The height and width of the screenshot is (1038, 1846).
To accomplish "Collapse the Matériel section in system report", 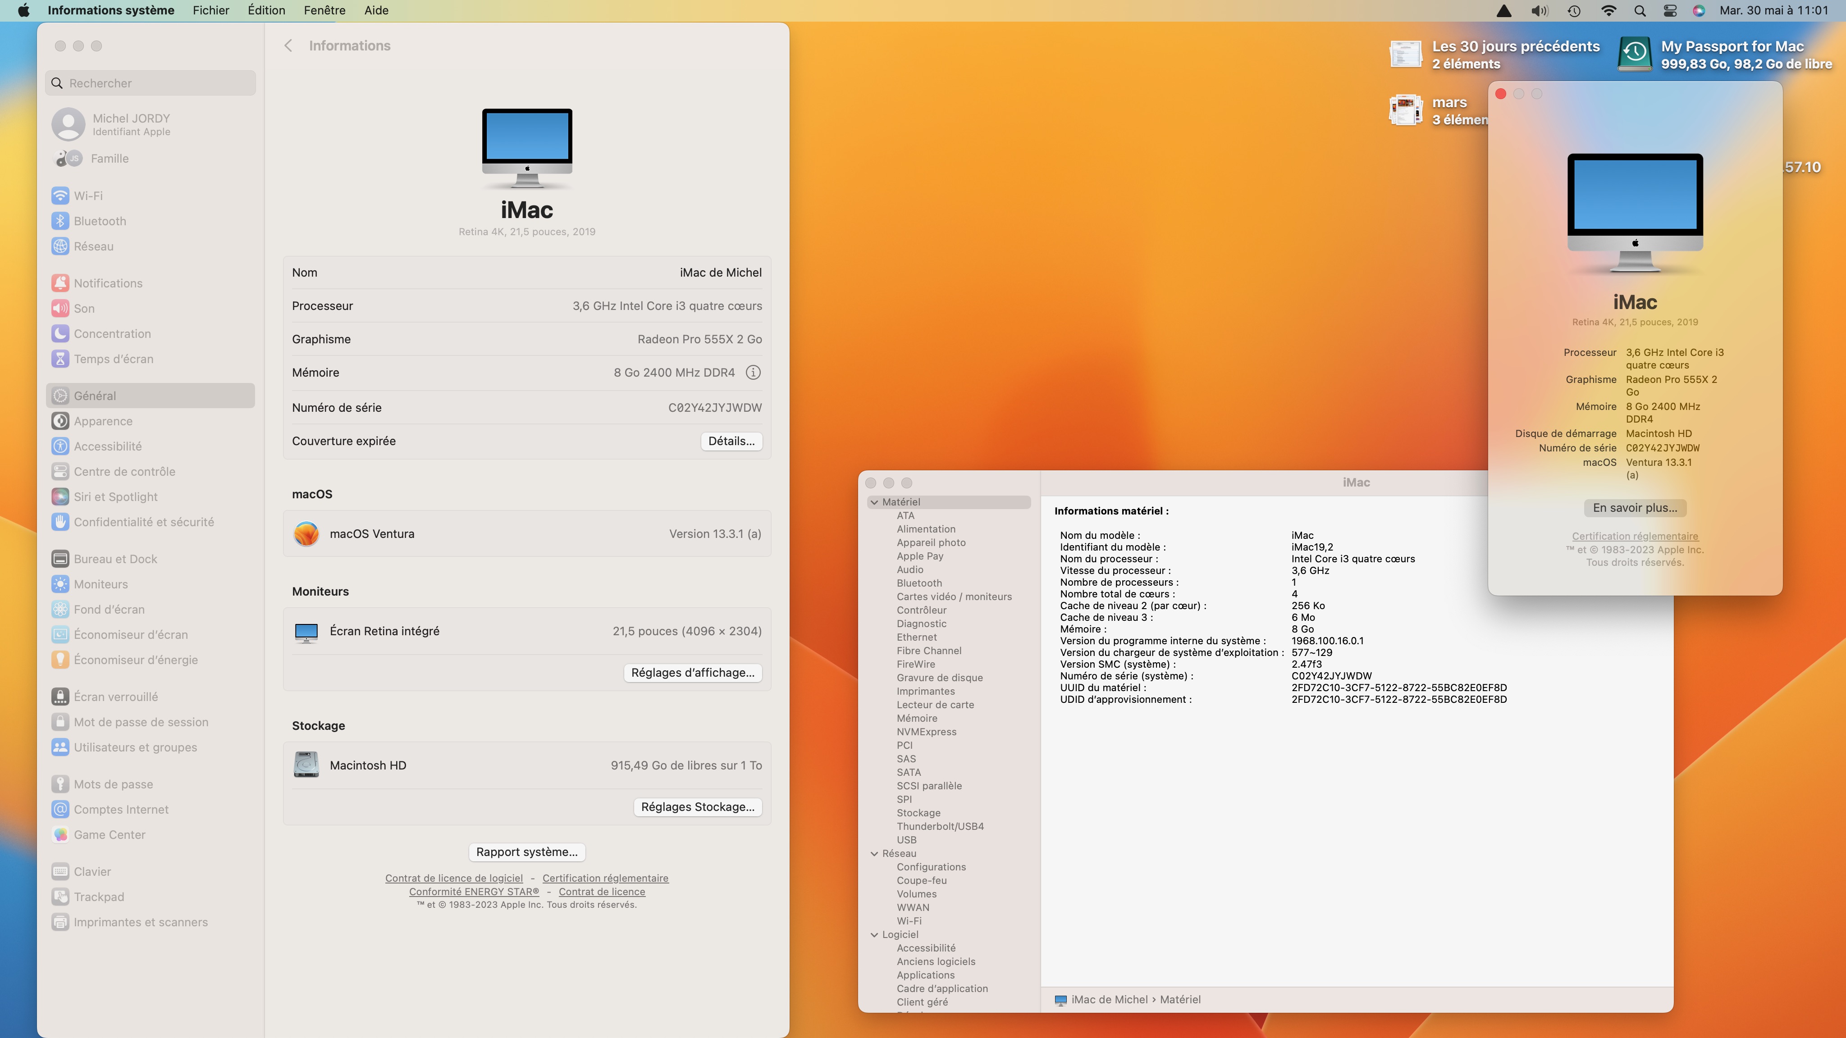I will pyautogui.click(x=874, y=502).
